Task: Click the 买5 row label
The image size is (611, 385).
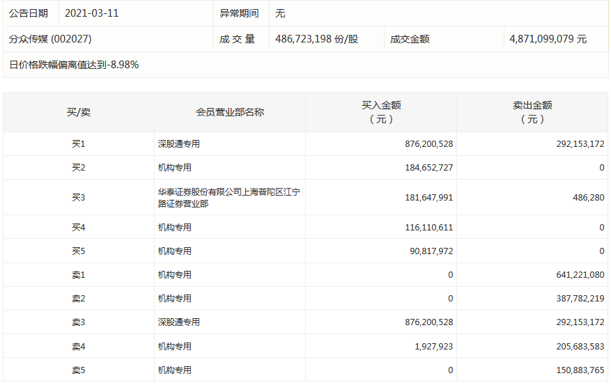Action: tap(78, 251)
